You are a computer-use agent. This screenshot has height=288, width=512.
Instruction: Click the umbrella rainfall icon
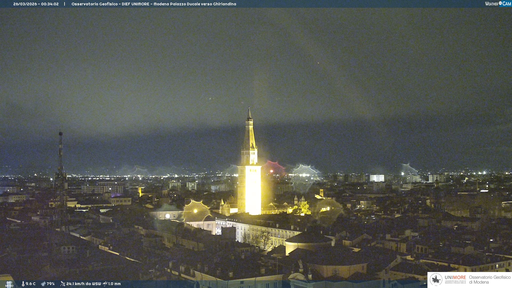click(105, 284)
